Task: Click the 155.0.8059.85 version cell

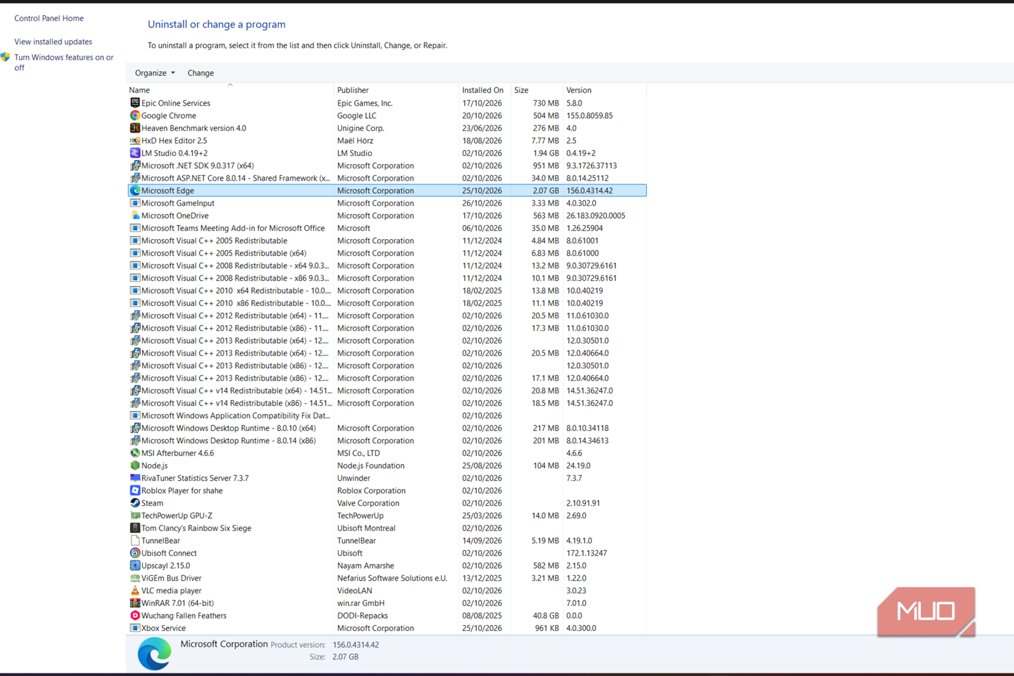Action: [589, 116]
